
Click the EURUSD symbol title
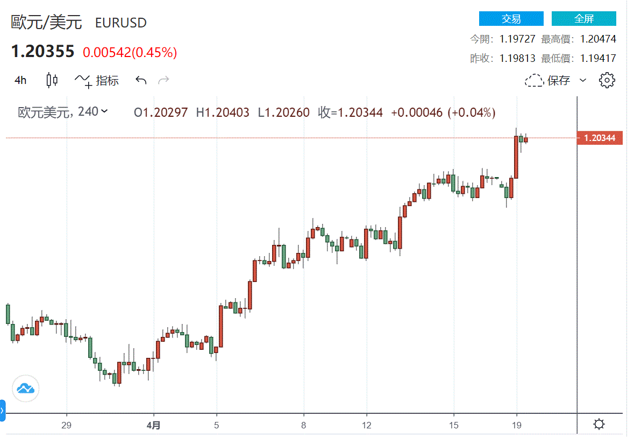point(121,23)
